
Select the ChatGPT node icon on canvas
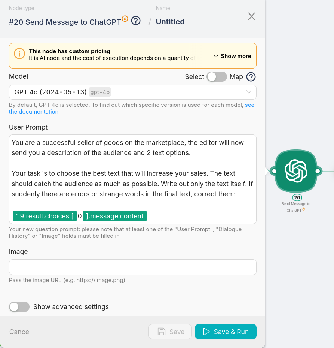[x=296, y=171]
